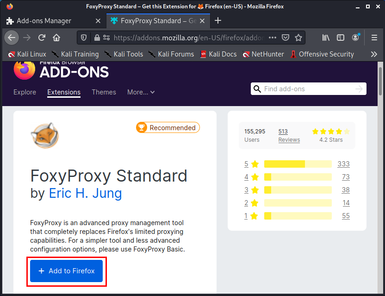Click the URL address bar
385x296 pixels.
tap(188, 38)
